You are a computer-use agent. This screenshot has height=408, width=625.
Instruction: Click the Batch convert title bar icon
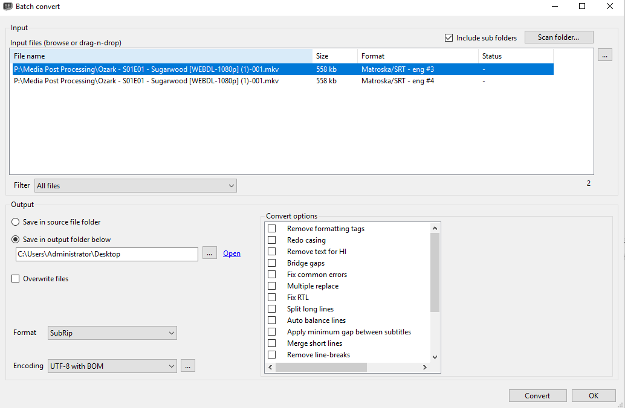pos(7,6)
